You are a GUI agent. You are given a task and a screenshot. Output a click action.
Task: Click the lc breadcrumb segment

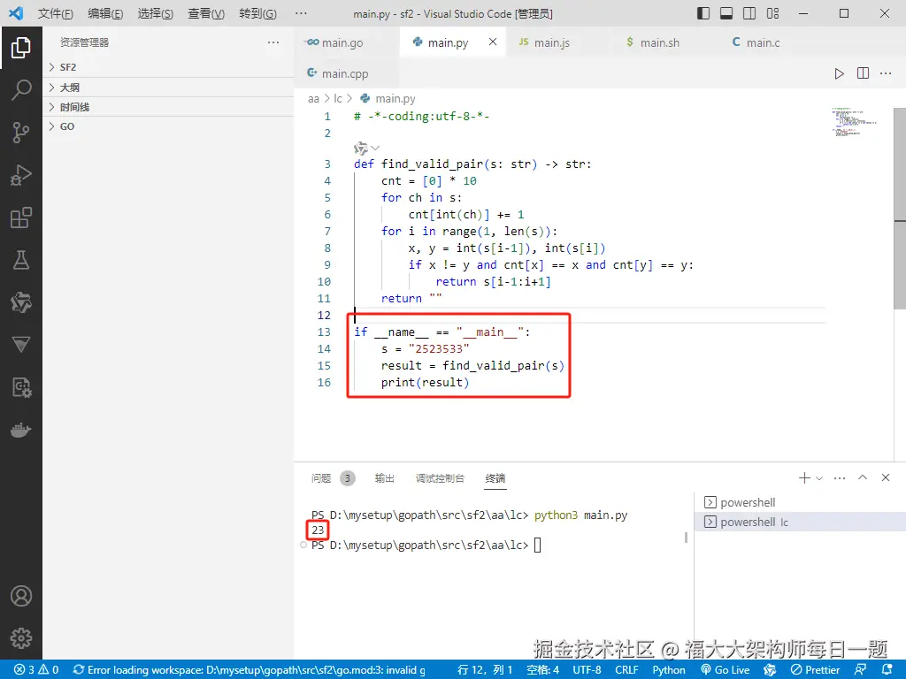pyautogui.click(x=337, y=99)
